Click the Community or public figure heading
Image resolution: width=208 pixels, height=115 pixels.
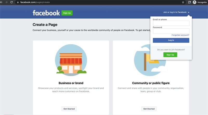click(x=151, y=83)
